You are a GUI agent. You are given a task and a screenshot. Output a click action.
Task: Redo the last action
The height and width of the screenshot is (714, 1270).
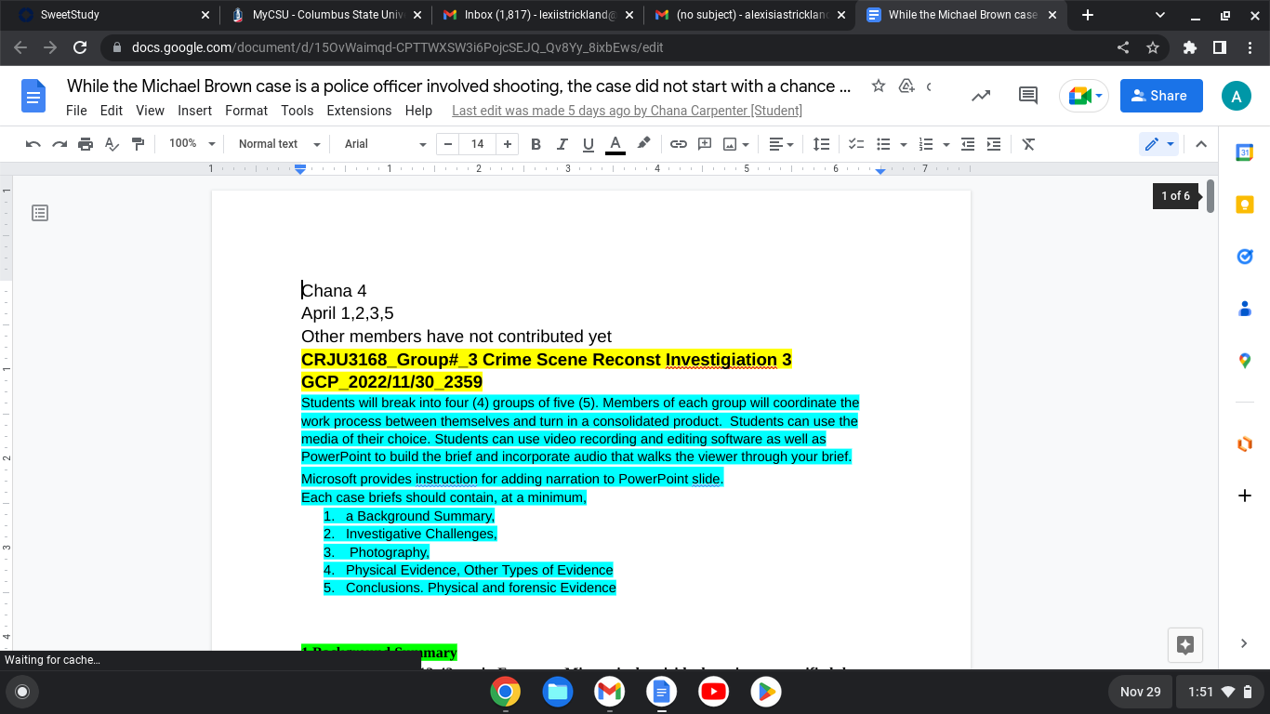point(60,144)
